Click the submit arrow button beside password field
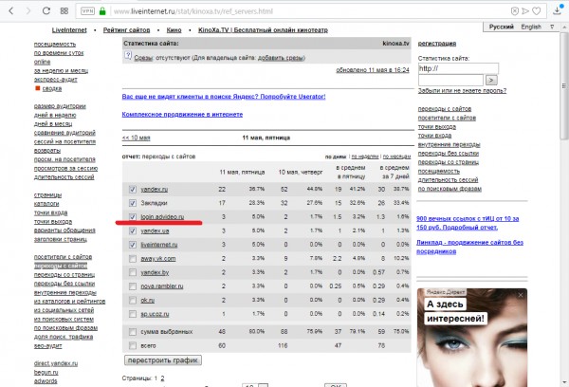This screenshot has height=387, width=569. point(491,80)
